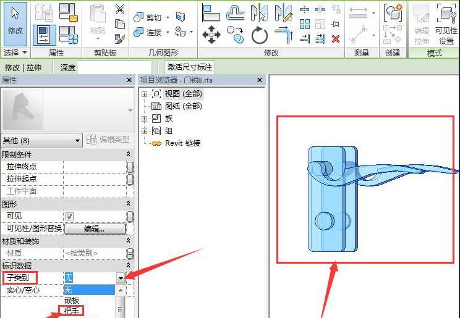460x318 pixels.
Task: Click the 材质 <按类别> value field
Action: click(x=95, y=253)
